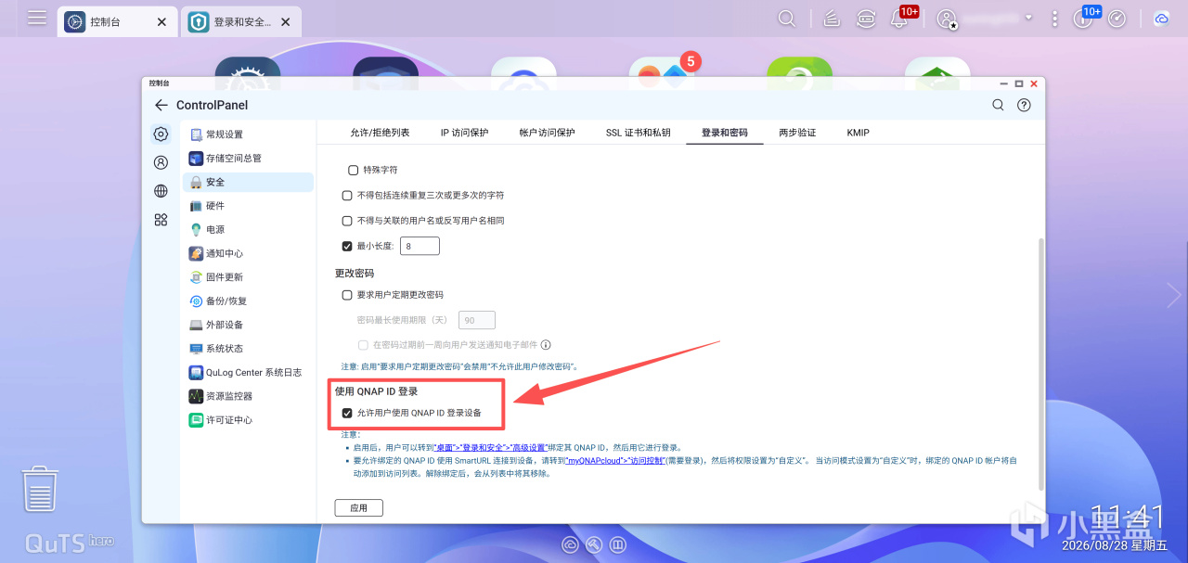Open 资源监控器 resource monitor

coord(248,396)
